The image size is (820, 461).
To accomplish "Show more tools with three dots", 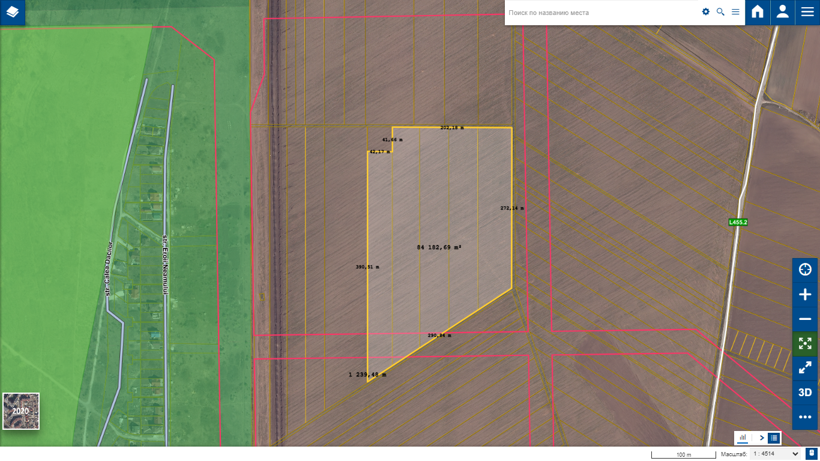I will point(805,417).
